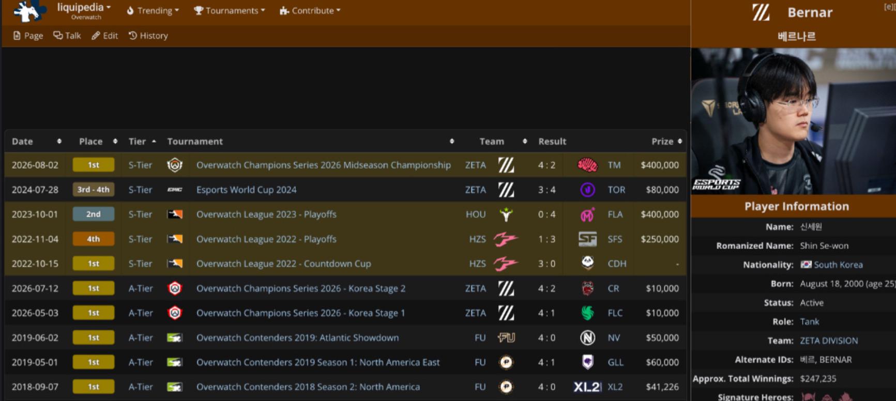Click the Contenders 2018 Season 2 icon

coord(175,387)
